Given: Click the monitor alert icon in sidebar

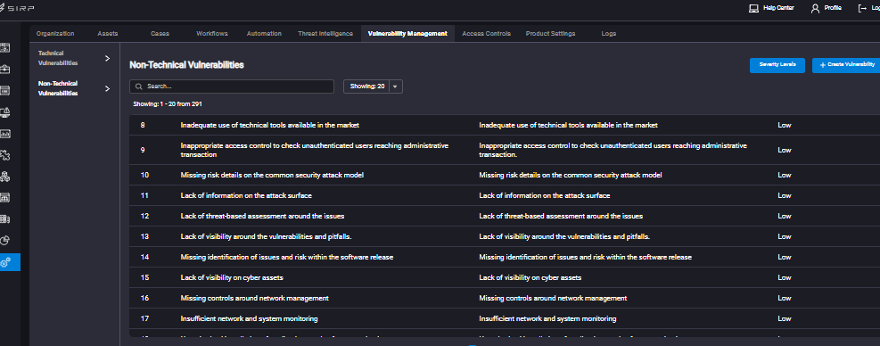Looking at the screenshot, I should click(x=5, y=112).
